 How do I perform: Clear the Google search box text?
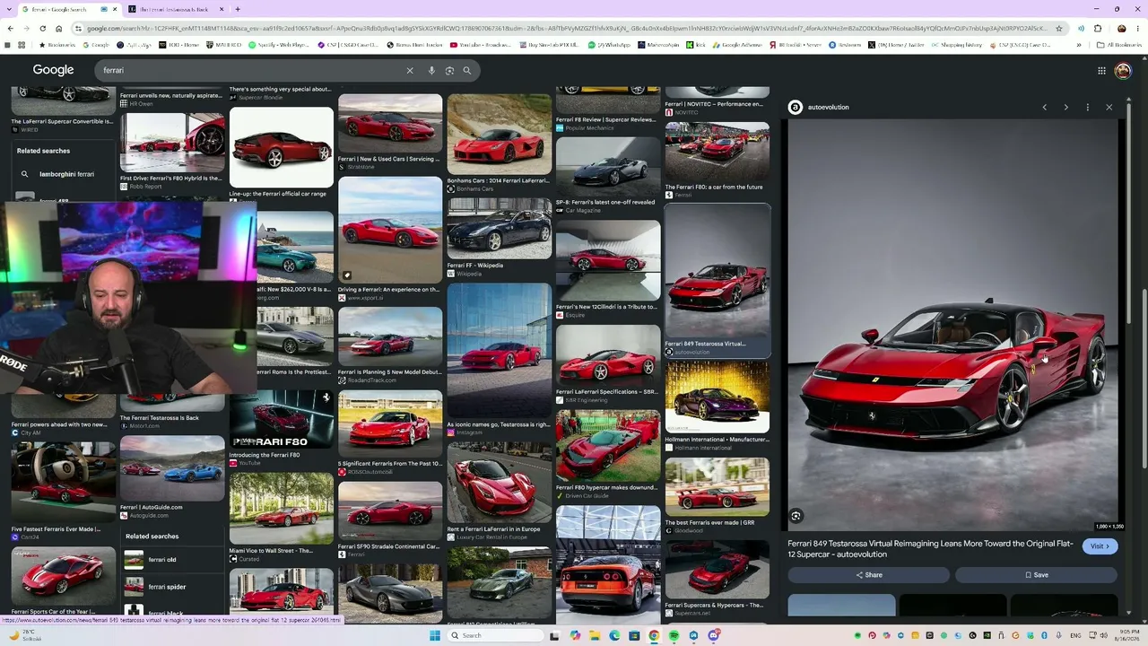[410, 70]
